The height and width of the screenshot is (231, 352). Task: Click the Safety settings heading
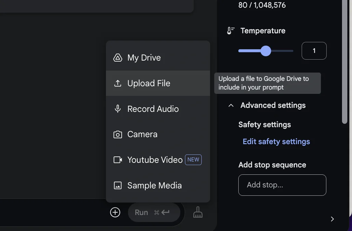coord(265,125)
